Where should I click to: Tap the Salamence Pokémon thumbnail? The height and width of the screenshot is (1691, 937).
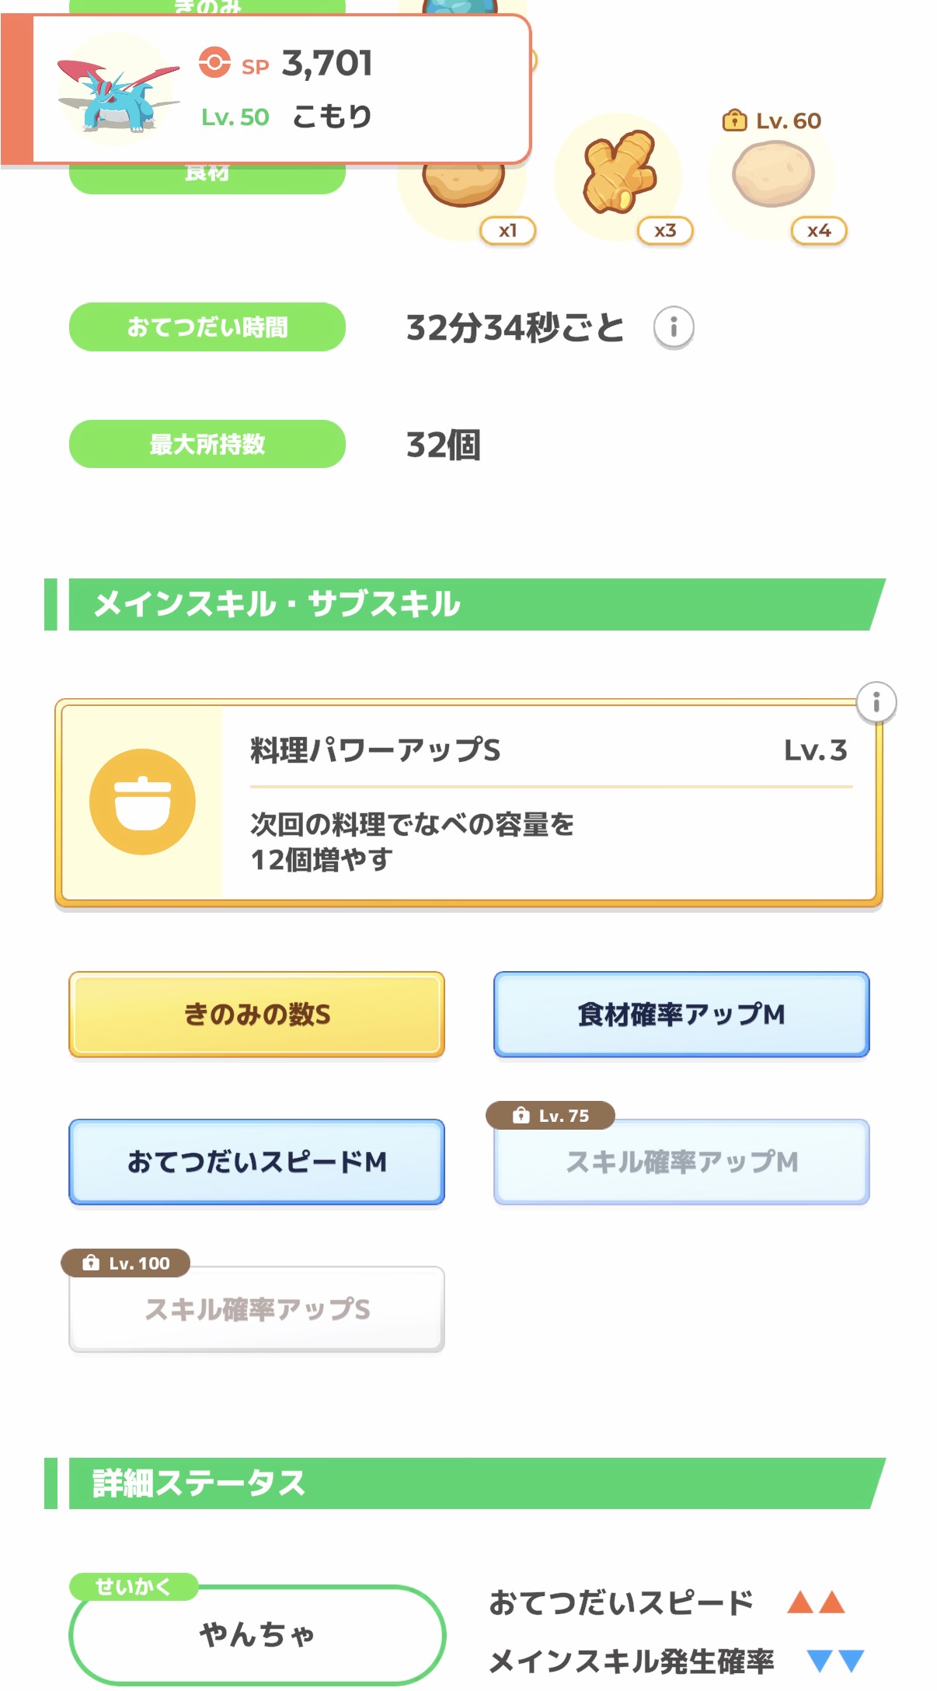click(x=117, y=89)
